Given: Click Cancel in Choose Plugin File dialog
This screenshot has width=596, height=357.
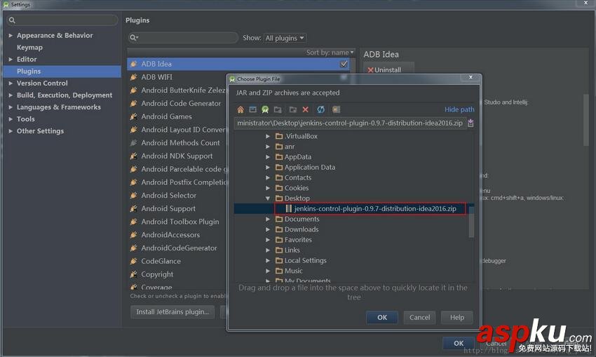Looking at the screenshot, I should [419, 318].
